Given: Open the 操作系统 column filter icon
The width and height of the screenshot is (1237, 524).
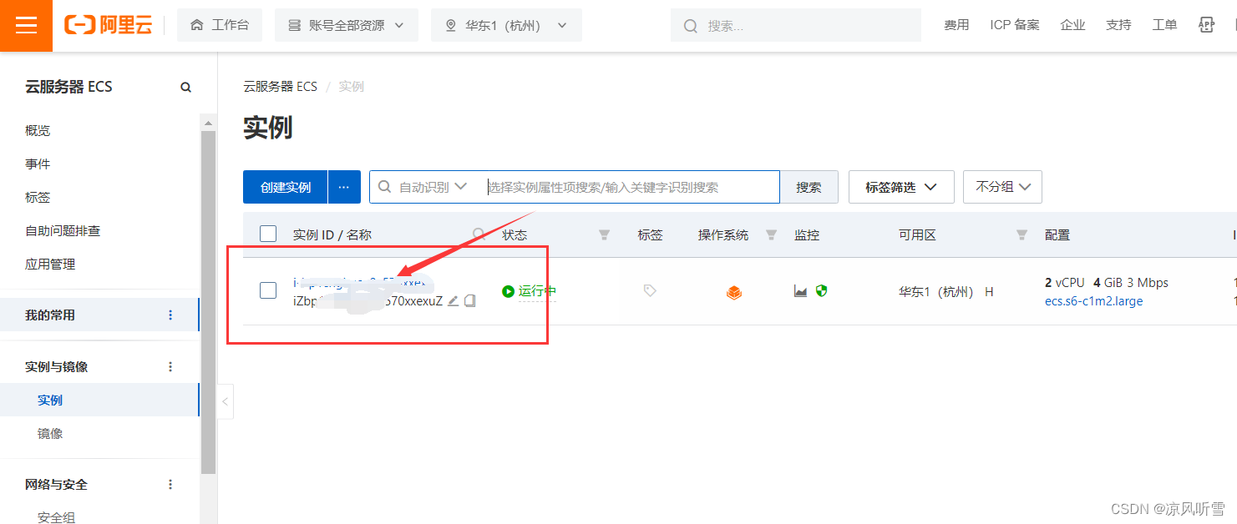Looking at the screenshot, I should click(x=772, y=235).
